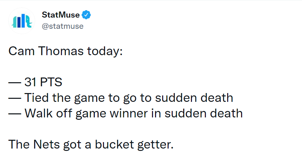302x157 pixels.
Task: Click the word 'Thomas' in the tweet
Action: [x=61, y=51]
